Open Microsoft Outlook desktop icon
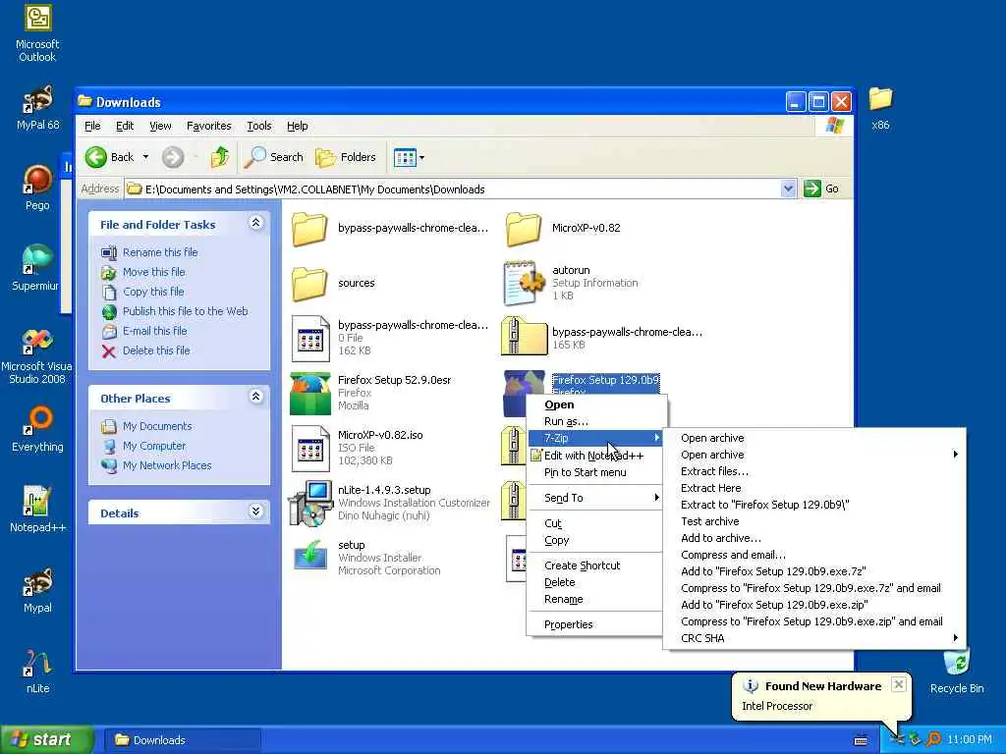 click(x=37, y=33)
